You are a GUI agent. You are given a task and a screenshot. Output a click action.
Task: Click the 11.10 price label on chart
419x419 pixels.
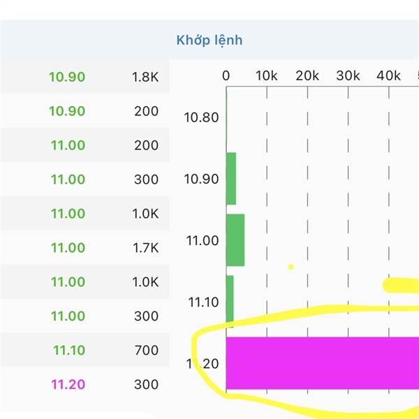coord(204,302)
